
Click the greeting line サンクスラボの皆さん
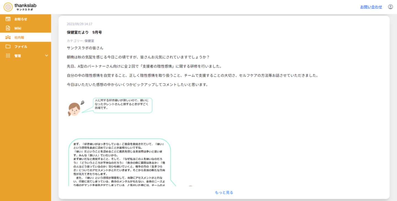[85, 48]
